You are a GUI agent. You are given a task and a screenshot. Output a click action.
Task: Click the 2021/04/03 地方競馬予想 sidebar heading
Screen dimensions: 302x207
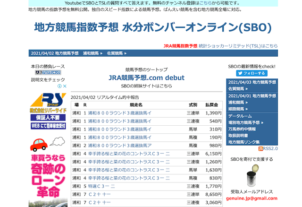tap(252, 82)
